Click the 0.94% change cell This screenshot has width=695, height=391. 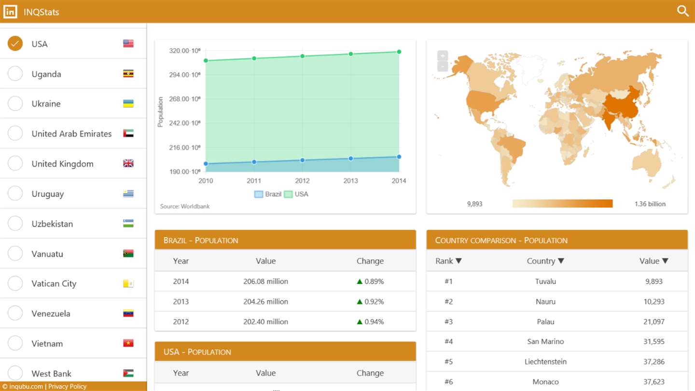tap(370, 321)
